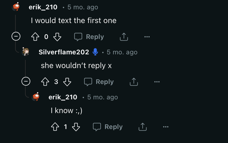Screen dimensions: 228x143
Task: Open more options for the top comment
Action: coord(147,37)
